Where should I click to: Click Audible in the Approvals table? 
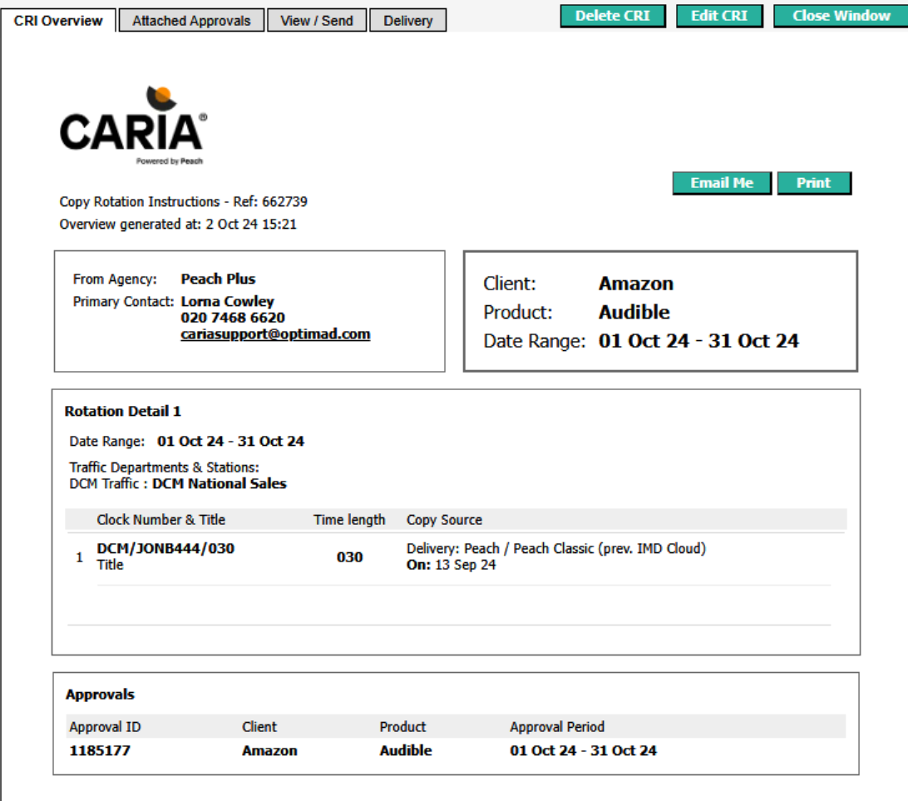(406, 750)
